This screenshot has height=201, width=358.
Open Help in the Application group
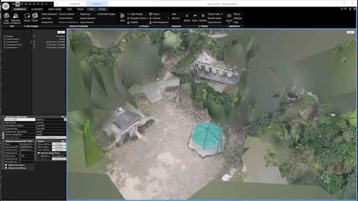236,22
